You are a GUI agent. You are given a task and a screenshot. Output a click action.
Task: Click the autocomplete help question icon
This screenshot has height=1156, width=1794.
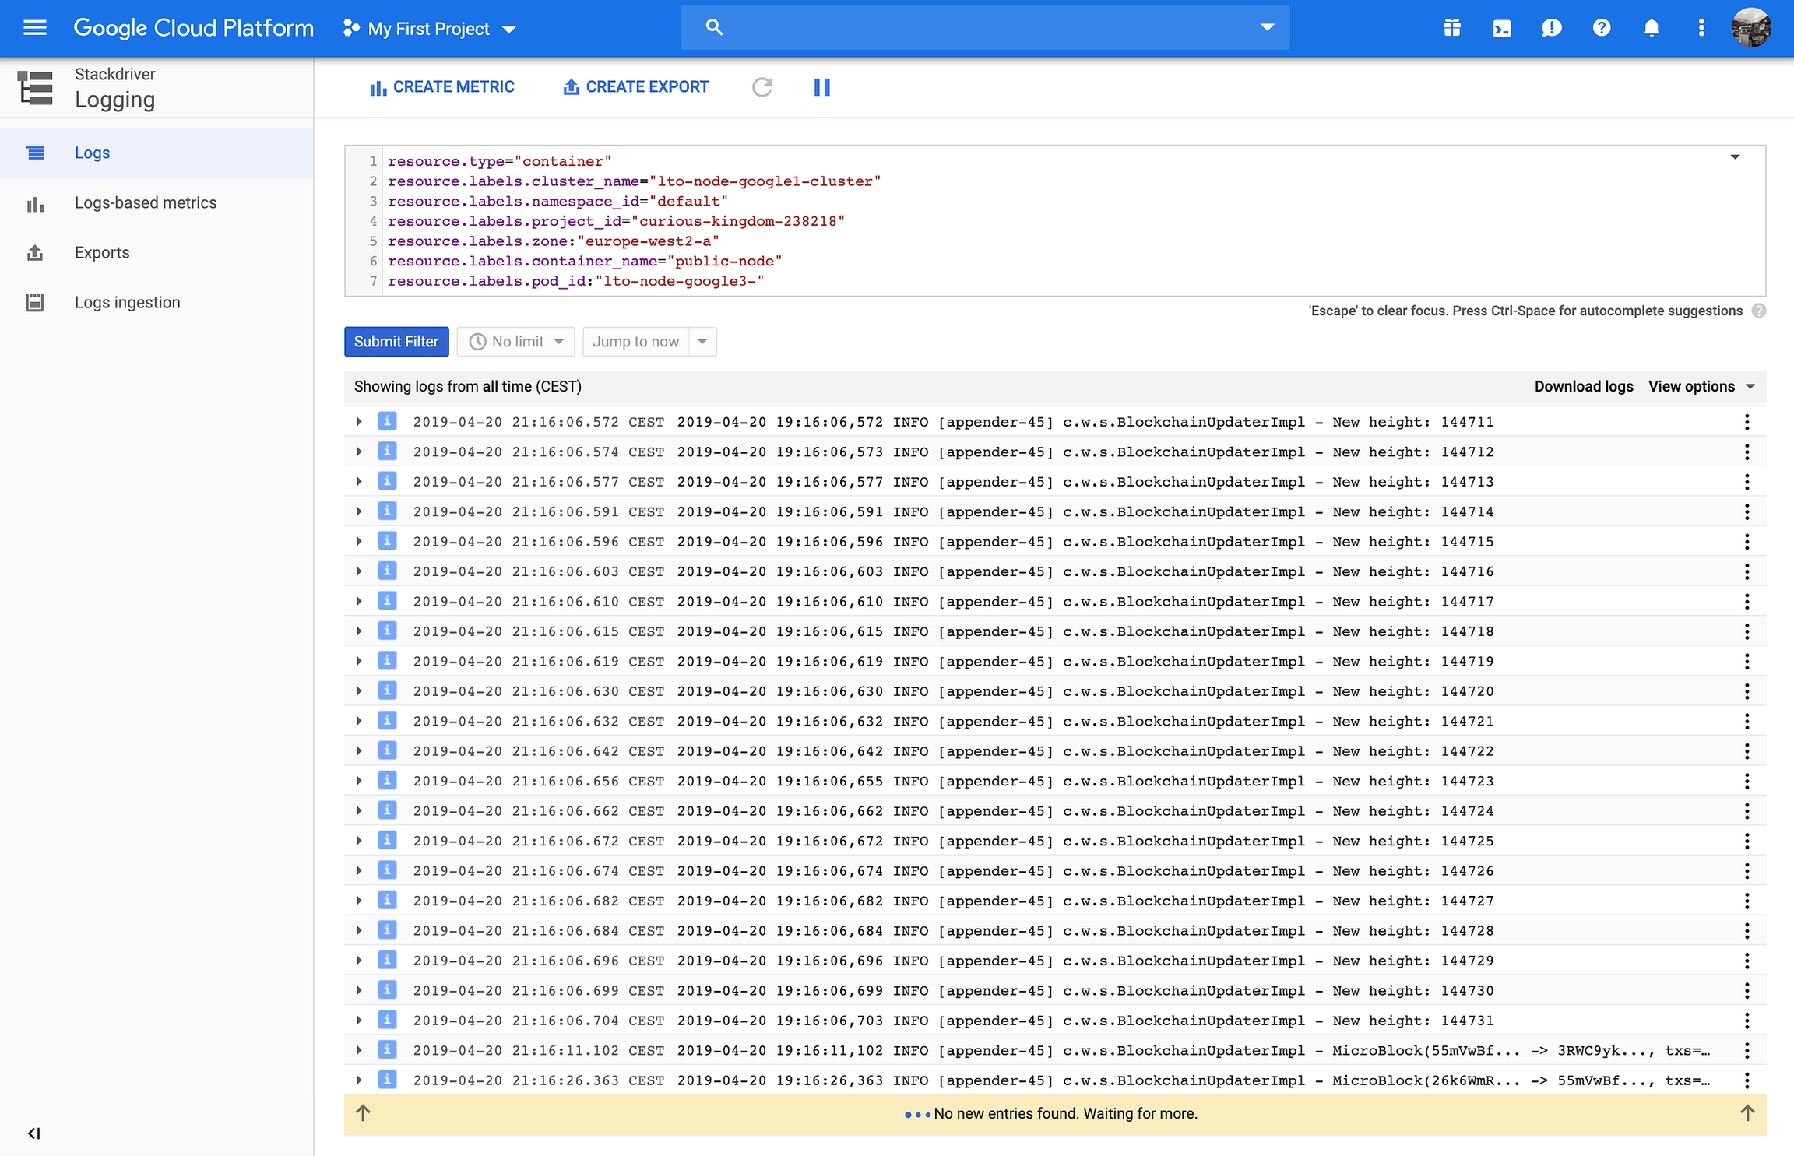point(1758,311)
